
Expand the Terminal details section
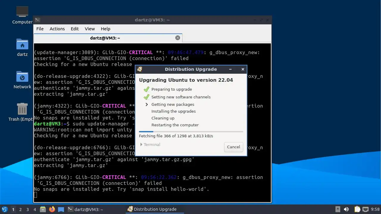click(x=150, y=144)
